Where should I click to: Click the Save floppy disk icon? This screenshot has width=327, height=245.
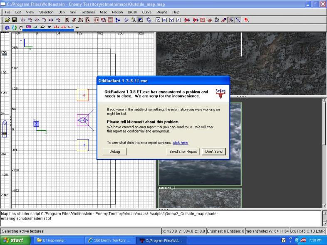(x=14, y=20)
